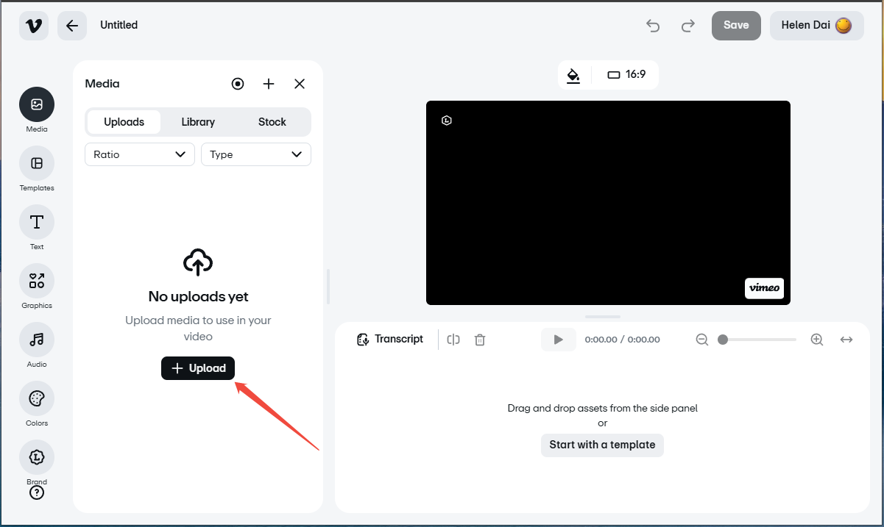This screenshot has width=884, height=527.
Task: Open the background fill color tool
Action: click(x=573, y=74)
